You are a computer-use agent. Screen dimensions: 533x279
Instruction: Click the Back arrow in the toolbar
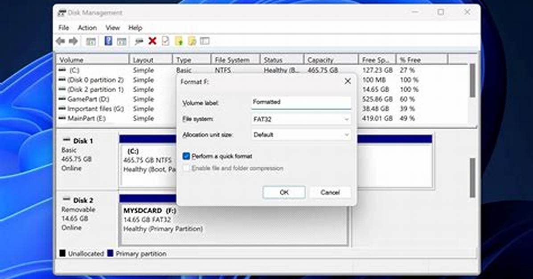coord(61,41)
